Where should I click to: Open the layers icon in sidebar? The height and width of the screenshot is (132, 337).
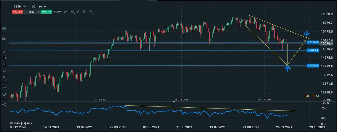[4, 95]
